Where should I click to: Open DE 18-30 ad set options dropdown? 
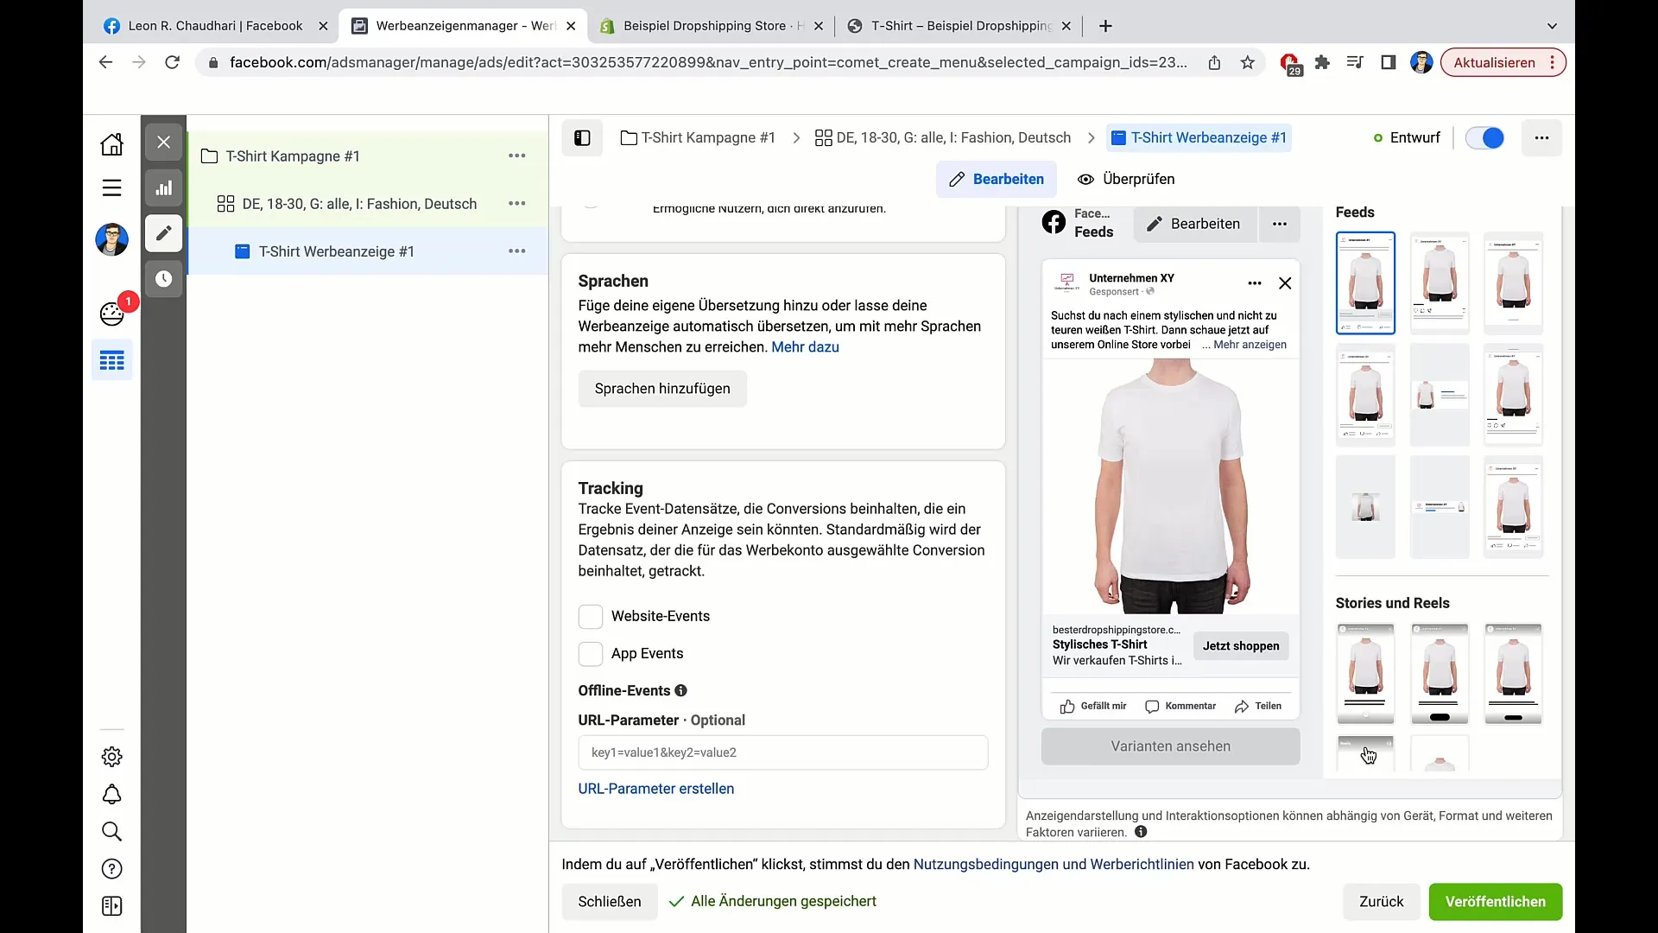[x=517, y=203]
